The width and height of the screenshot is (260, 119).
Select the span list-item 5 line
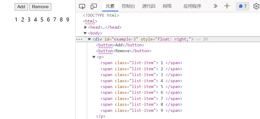tap(141, 87)
